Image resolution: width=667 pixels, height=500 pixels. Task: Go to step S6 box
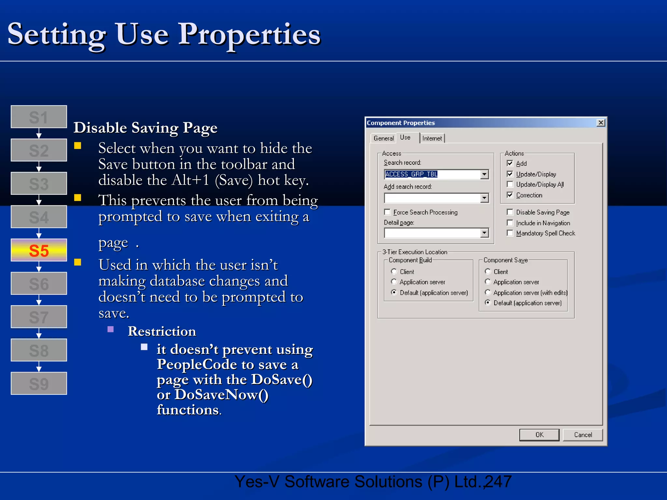click(39, 284)
